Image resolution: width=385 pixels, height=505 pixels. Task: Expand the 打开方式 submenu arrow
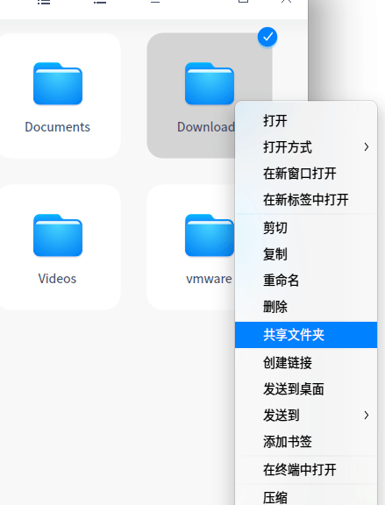(366, 147)
